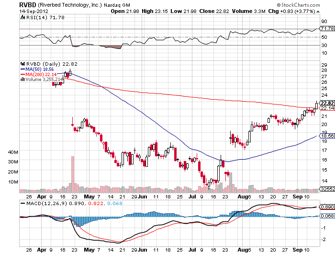The width and height of the screenshot is (335, 254).
Task: Select the MA(50) 18.56 legend text
Action: click(40, 69)
